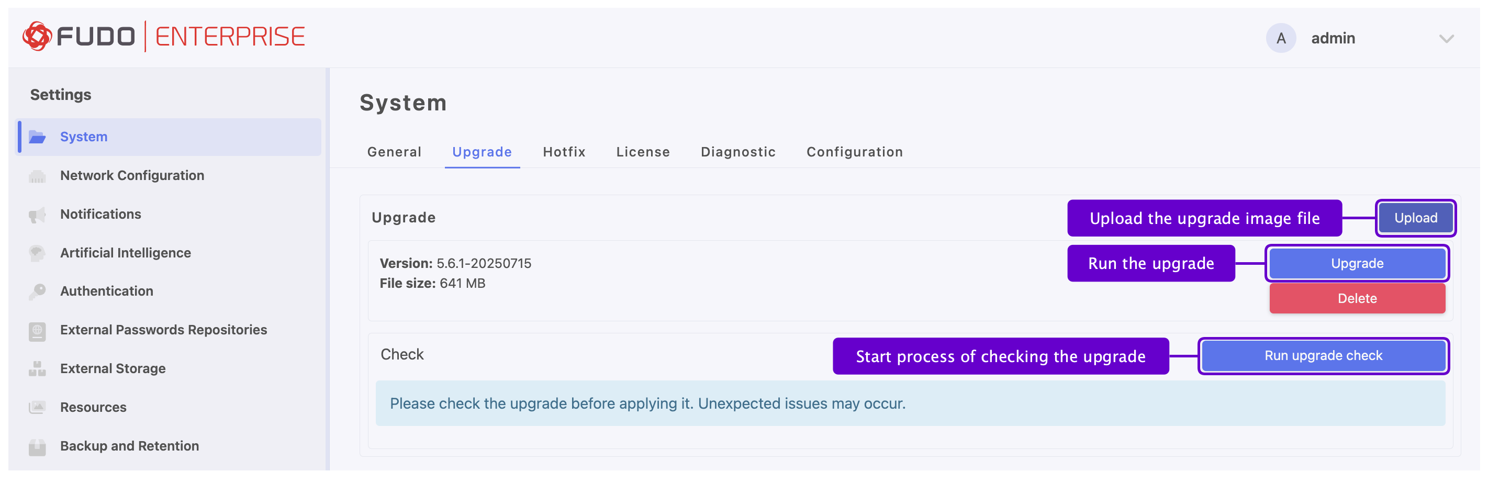Image resolution: width=1488 pixels, height=483 pixels.
Task: Click the Authentication key icon
Action: click(38, 292)
